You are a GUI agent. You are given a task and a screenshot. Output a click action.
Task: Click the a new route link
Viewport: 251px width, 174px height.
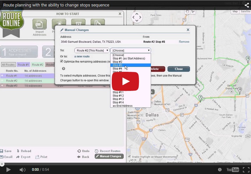(82, 56)
